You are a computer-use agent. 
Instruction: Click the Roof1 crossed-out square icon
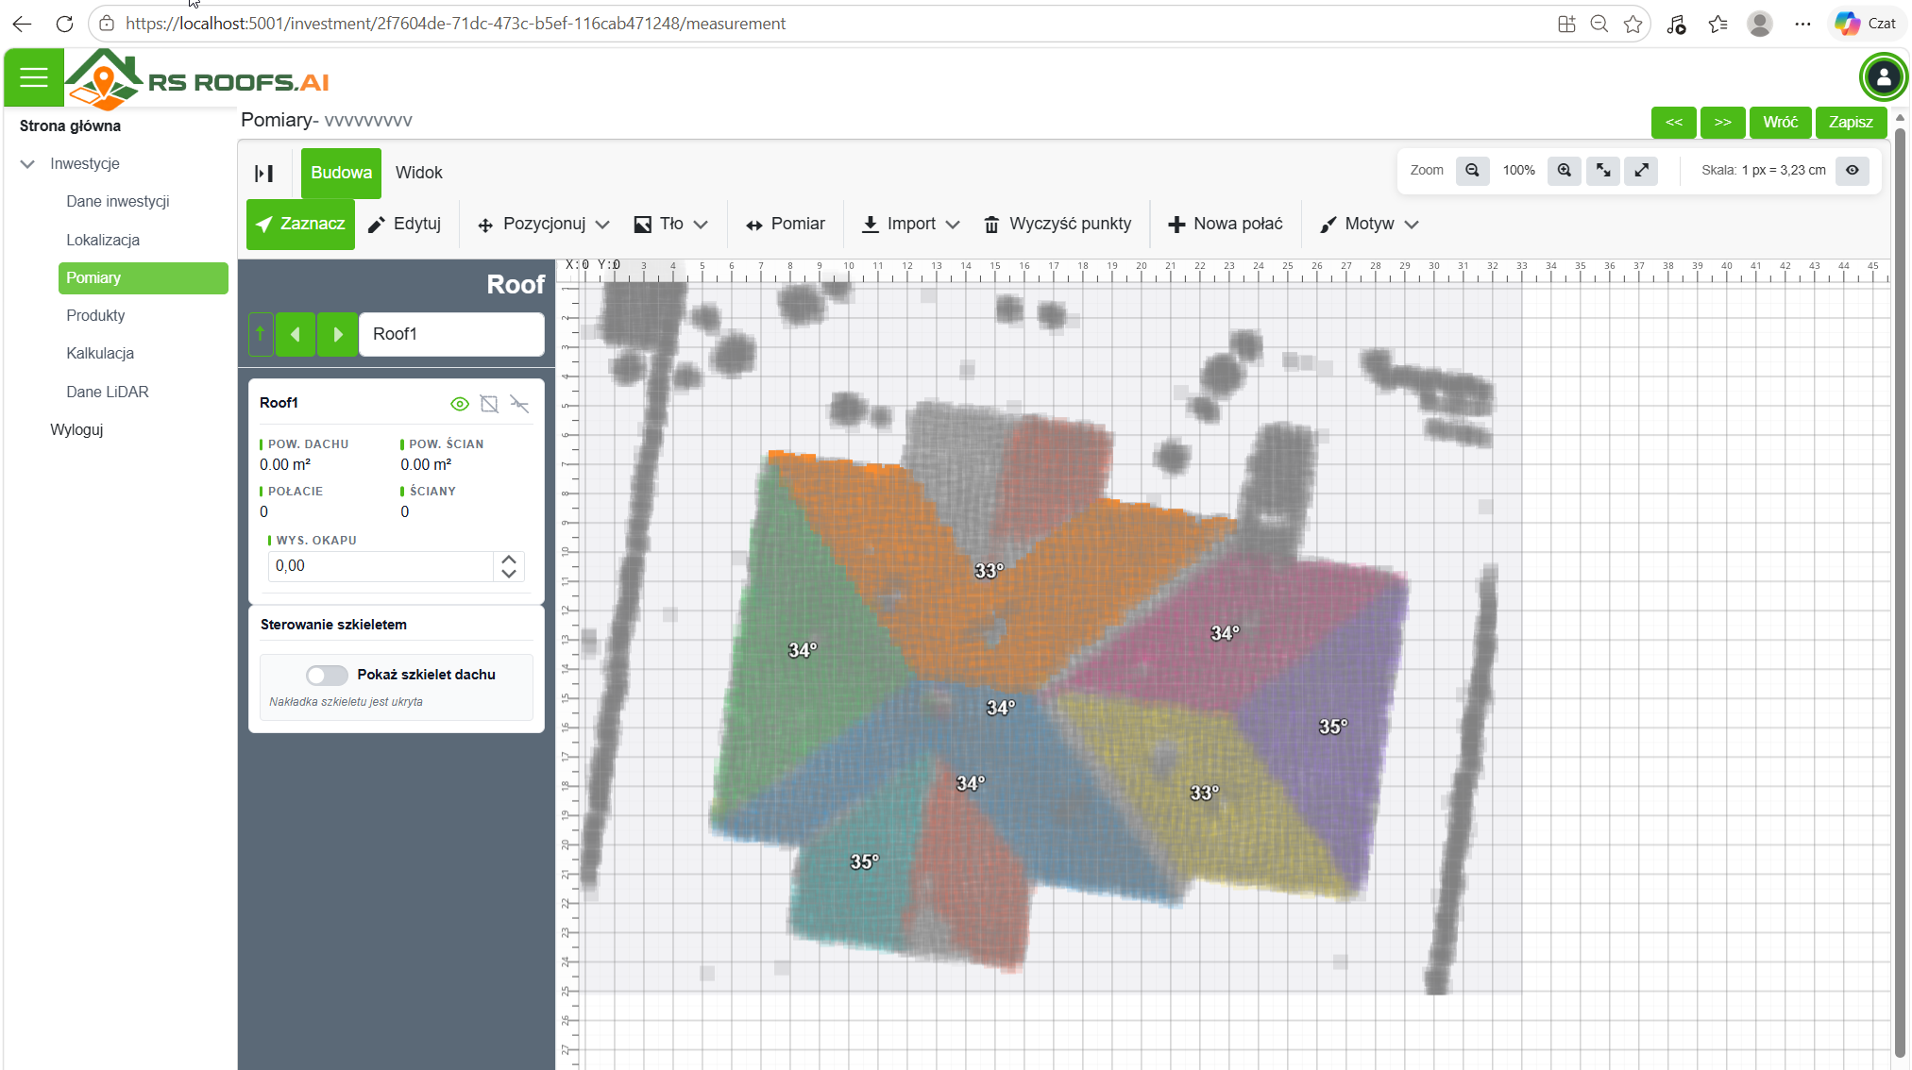click(489, 404)
